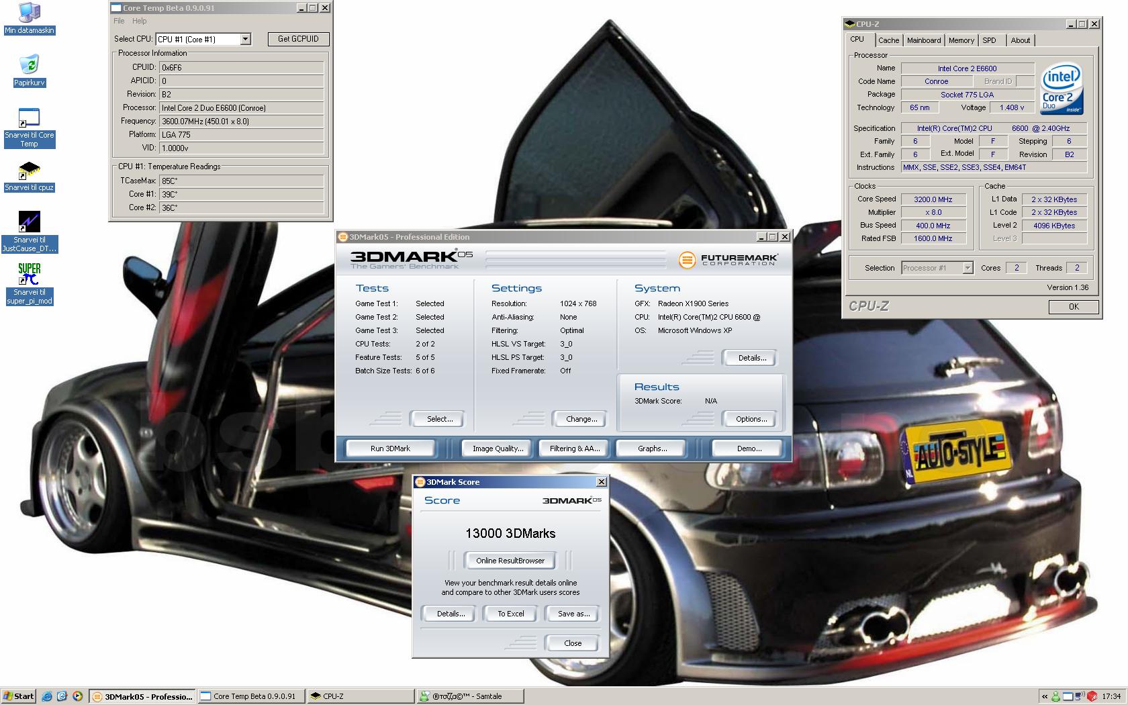Click the Processor field in Core Temp

242,107
